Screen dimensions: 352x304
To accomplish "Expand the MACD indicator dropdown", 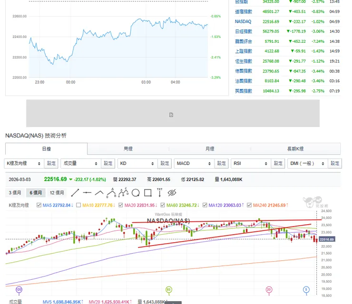I will 194,163.
